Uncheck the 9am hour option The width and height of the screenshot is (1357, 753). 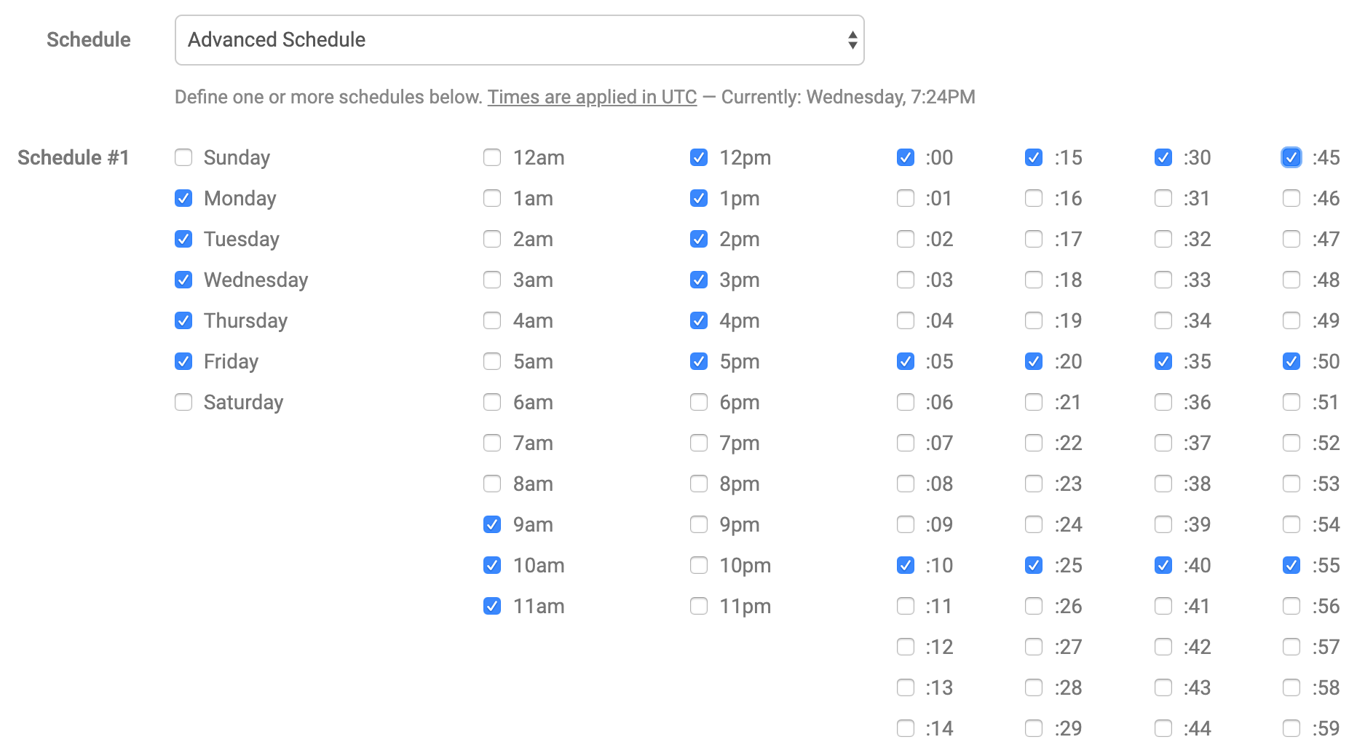[x=492, y=524]
